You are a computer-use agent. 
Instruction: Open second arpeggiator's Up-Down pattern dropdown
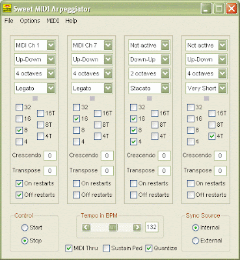108,59
